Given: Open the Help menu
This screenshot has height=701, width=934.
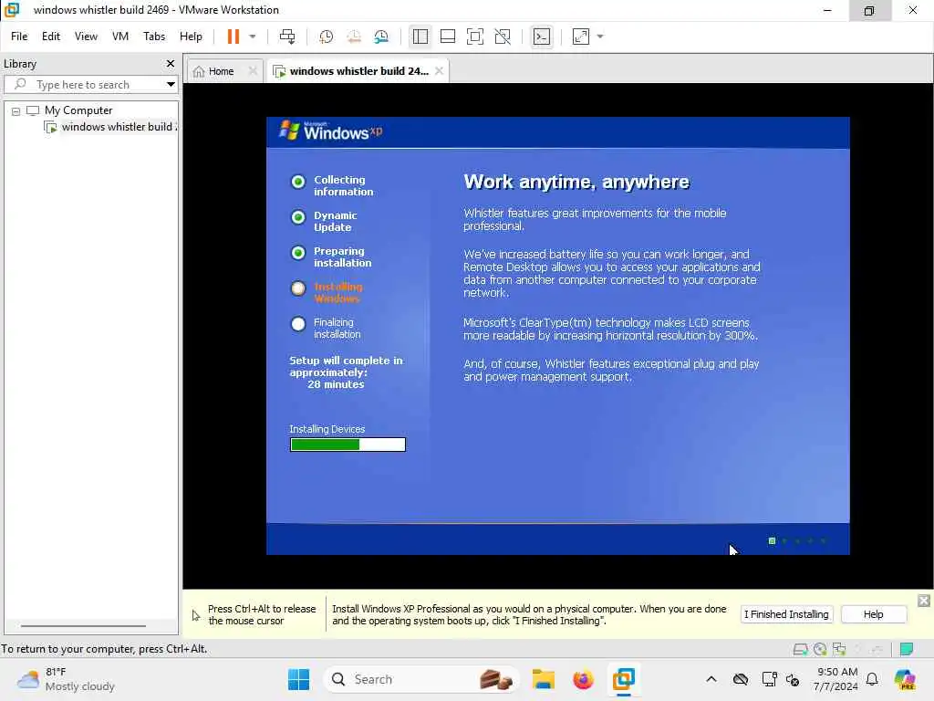Looking at the screenshot, I should pyautogui.click(x=191, y=37).
